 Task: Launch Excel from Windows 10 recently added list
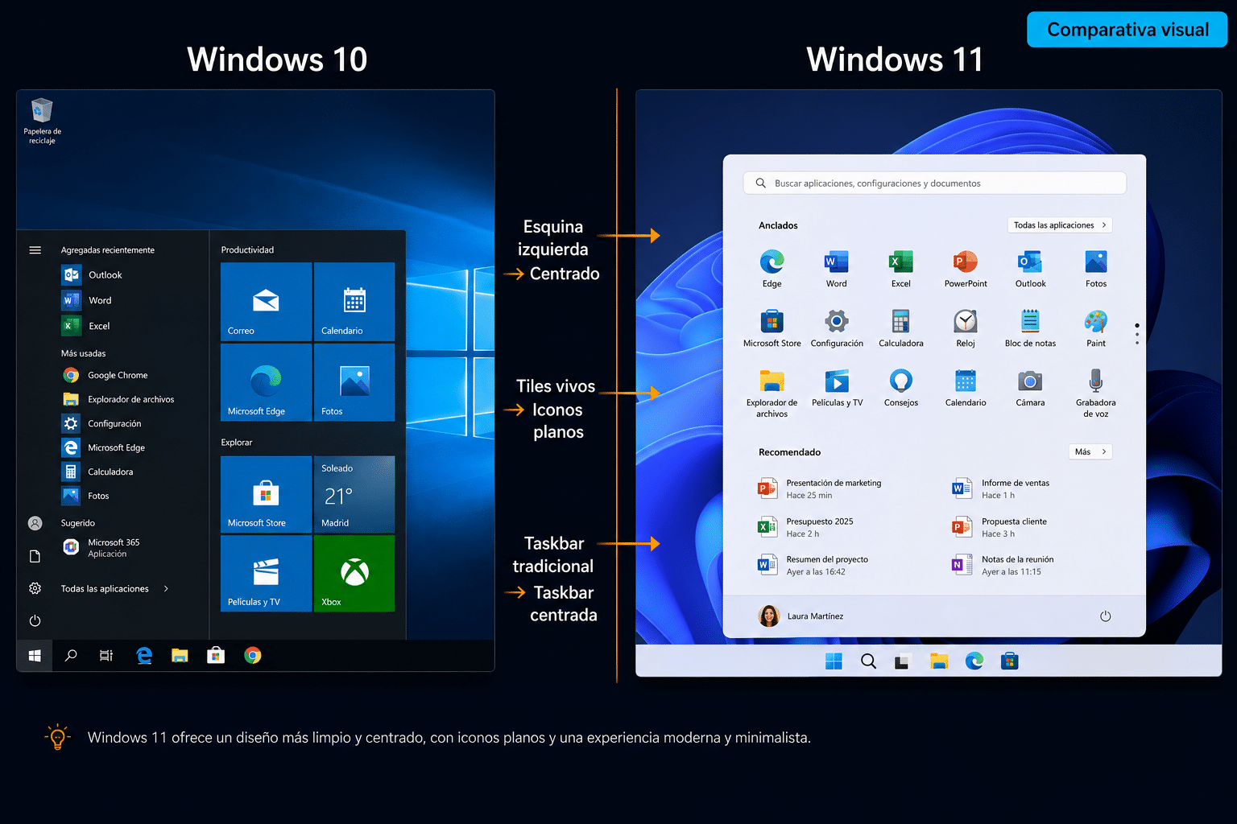(86, 326)
